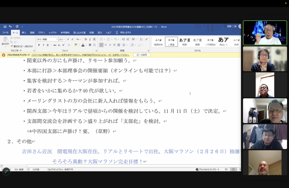The image size is (289, 188).
Task: Toggle Underline formatting
Action: (47, 45)
